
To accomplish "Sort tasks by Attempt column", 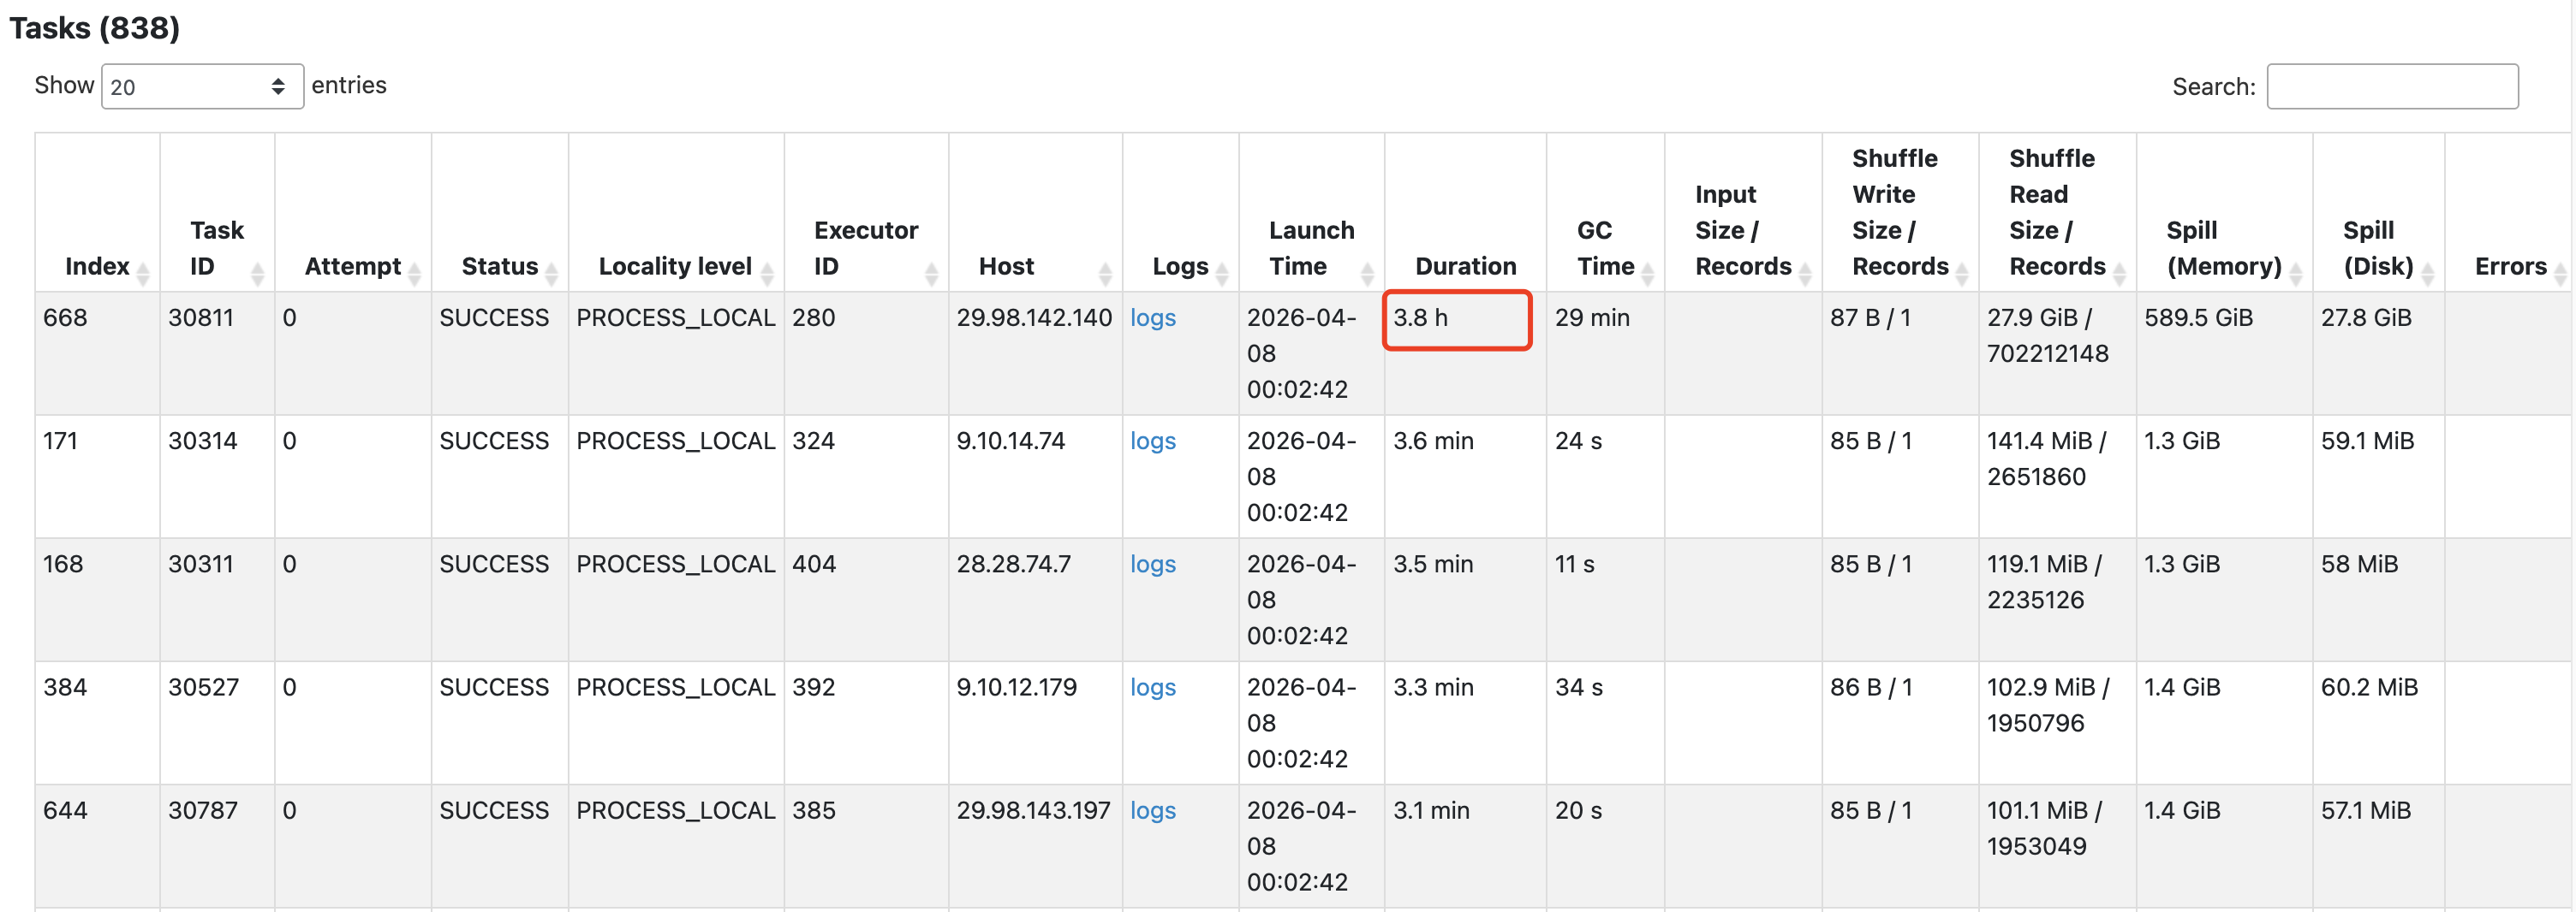I will click(x=414, y=272).
